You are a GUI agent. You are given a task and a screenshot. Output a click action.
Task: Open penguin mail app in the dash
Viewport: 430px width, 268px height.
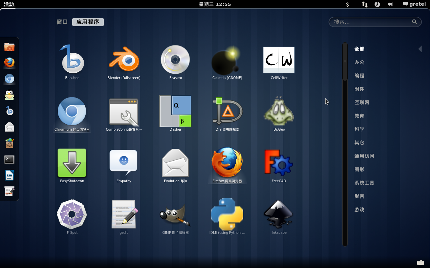(9, 95)
